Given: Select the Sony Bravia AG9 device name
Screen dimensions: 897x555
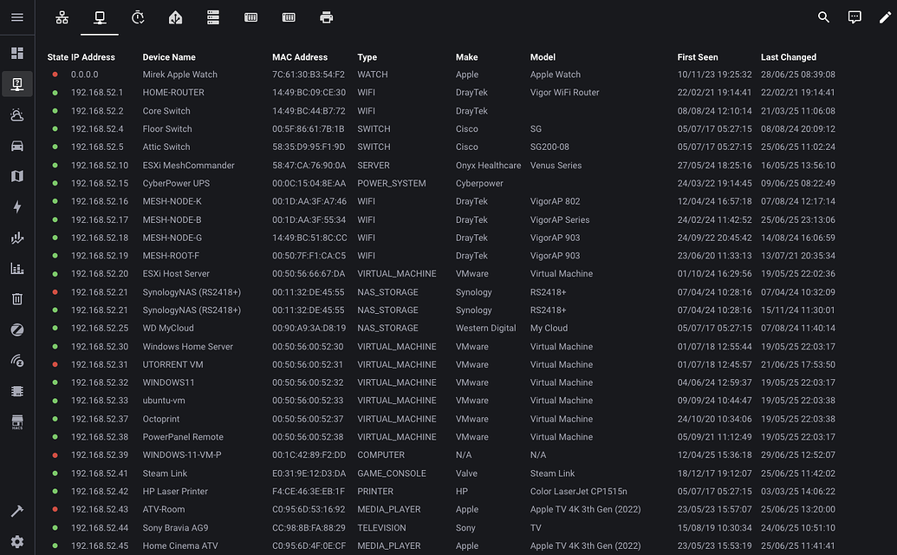Looking at the screenshot, I should coord(175,527).
